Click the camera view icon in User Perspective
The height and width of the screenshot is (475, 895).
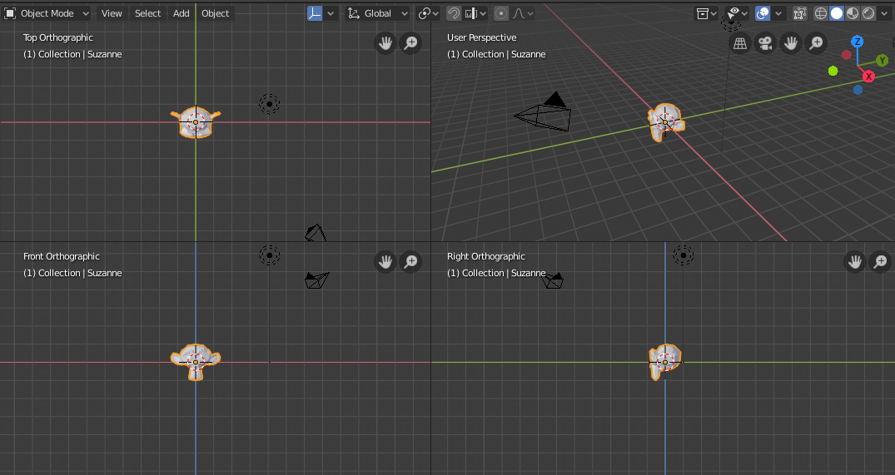(x=764, y=43)
